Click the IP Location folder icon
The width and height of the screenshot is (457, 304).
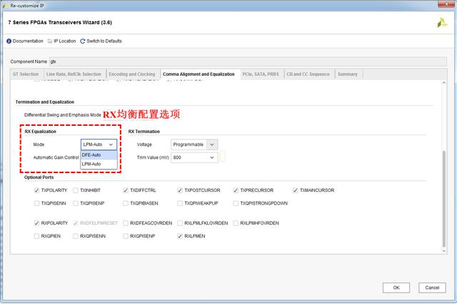tap(50, 41)
